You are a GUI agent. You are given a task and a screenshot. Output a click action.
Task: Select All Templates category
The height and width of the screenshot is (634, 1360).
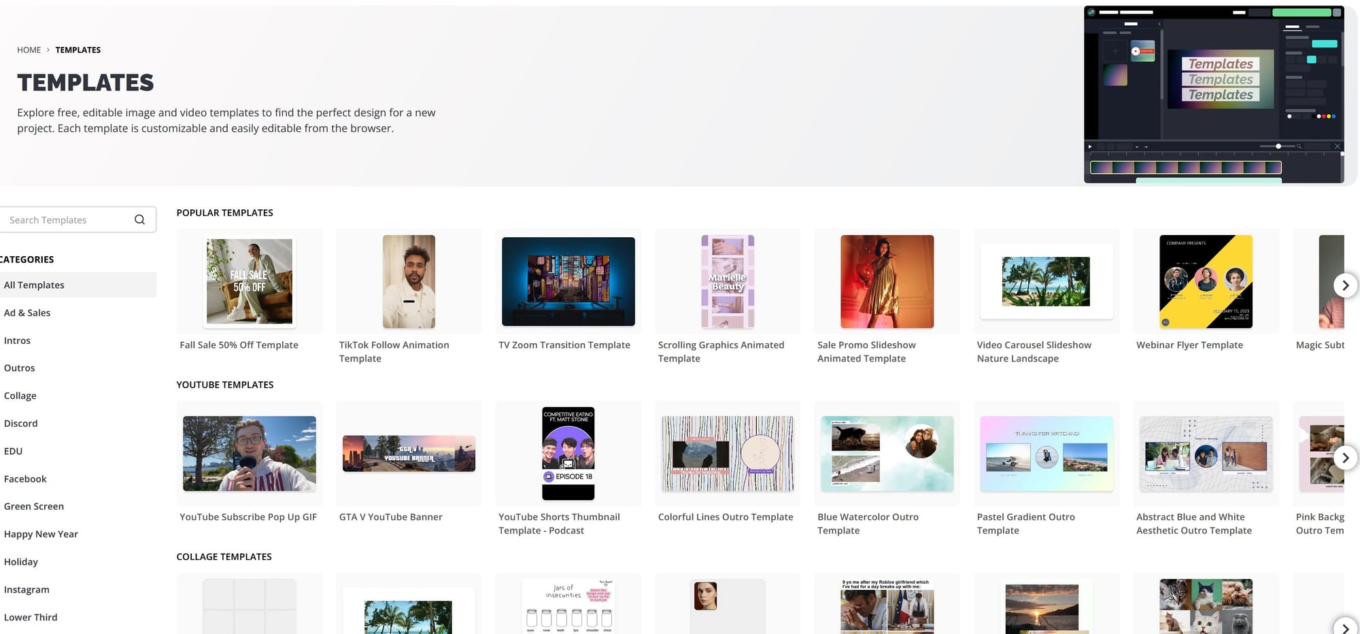pyautogui.click(x=34, y=285)
